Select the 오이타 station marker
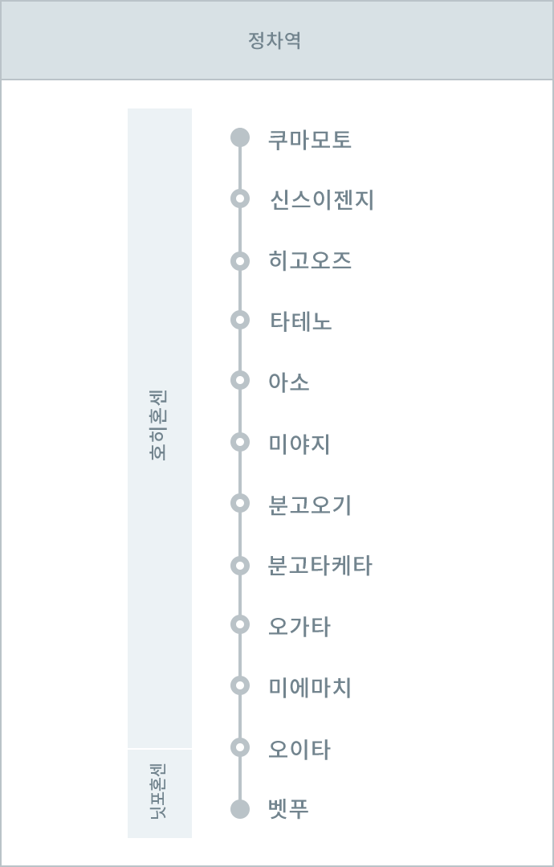The width and height of the screenshot is (554, 867). click(x=240, y=747)
